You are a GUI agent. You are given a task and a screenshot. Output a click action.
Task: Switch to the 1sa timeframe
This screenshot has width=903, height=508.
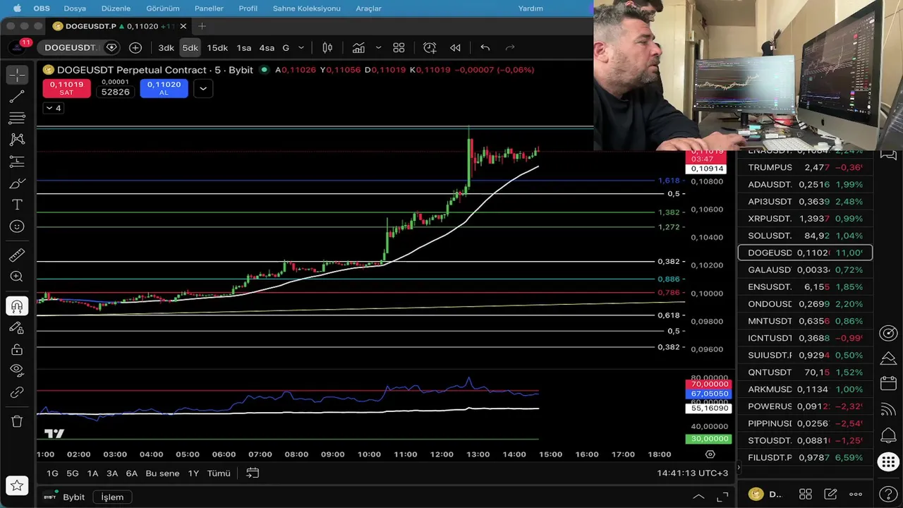pyautogui.click(x=244, y=48)
